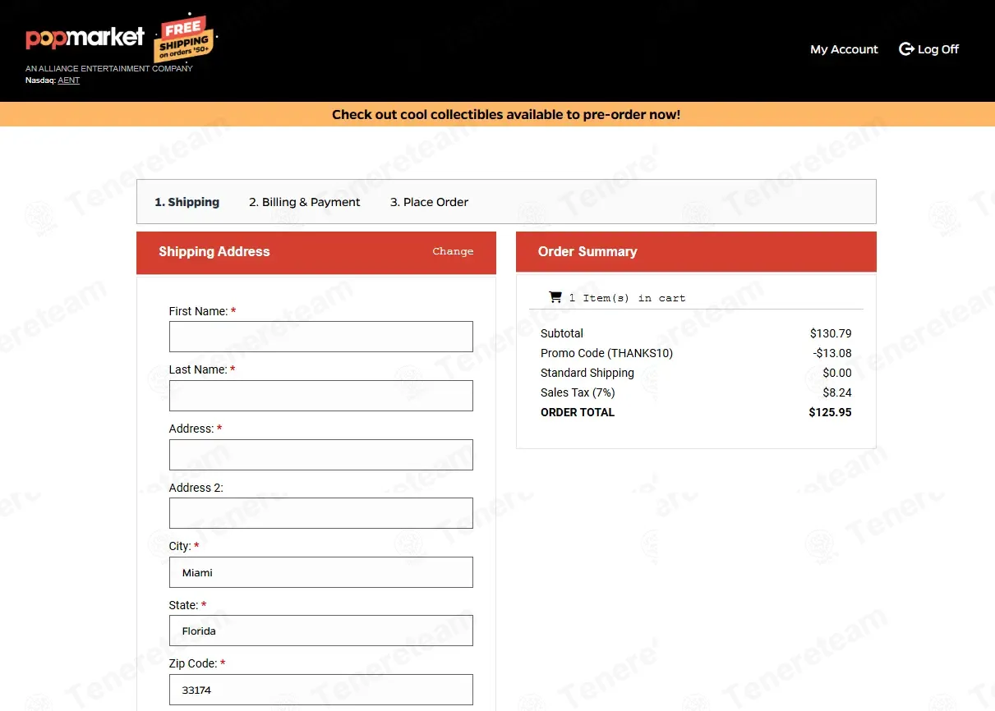
Task: Click the collectibles pre-order promo banner
Action: tap(506, 115)
